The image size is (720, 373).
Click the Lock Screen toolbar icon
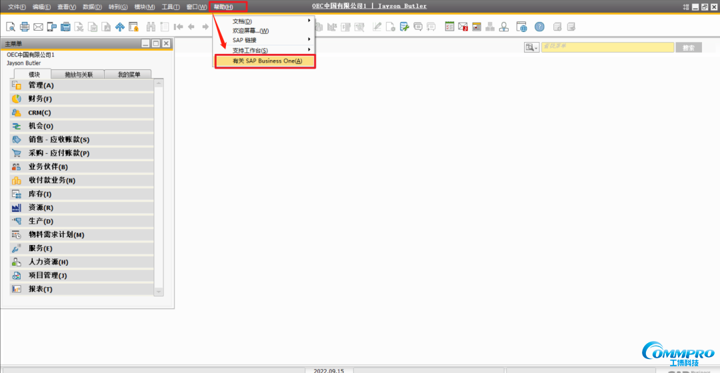point(133,27)
